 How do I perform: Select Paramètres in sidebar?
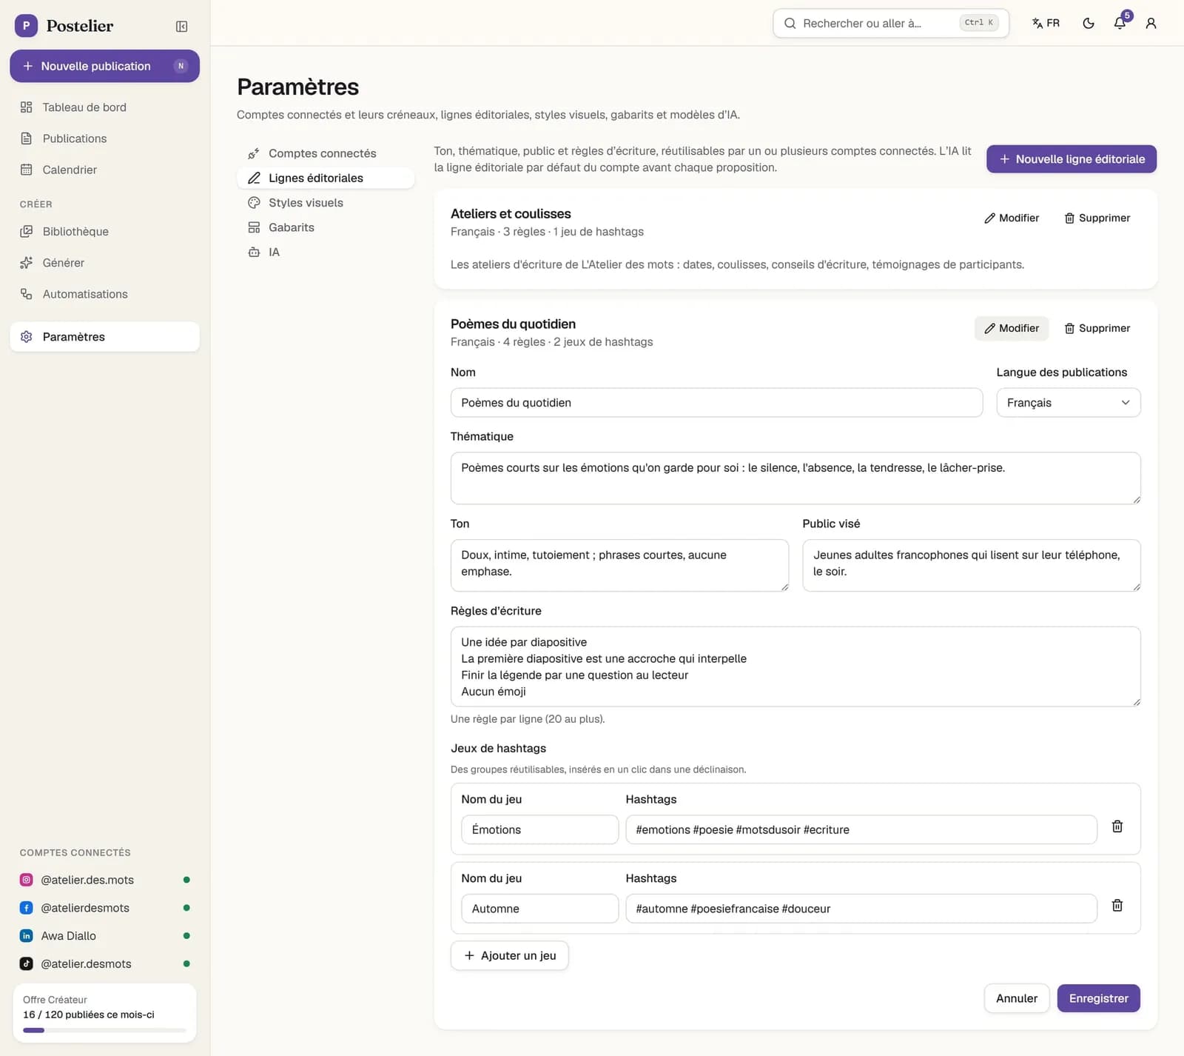(104, 337)
